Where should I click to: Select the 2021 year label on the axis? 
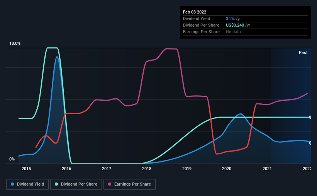click(x=267, y=169)
